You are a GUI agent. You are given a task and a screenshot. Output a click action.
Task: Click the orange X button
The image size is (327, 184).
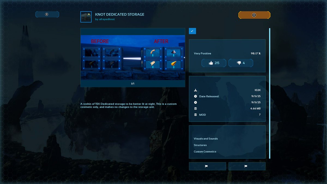pos(254,15)
